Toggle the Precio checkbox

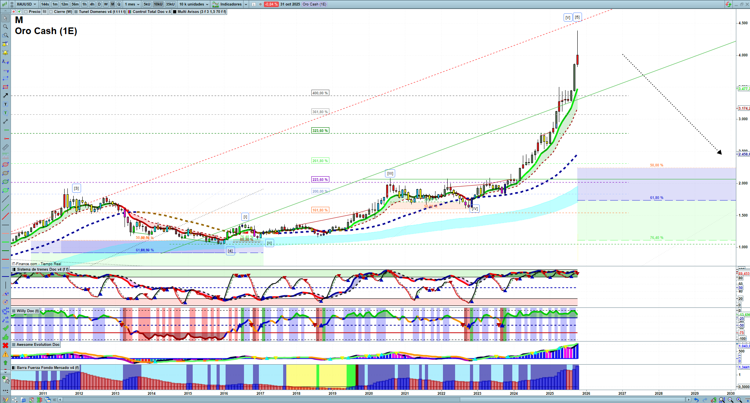(x=26, y=12)
